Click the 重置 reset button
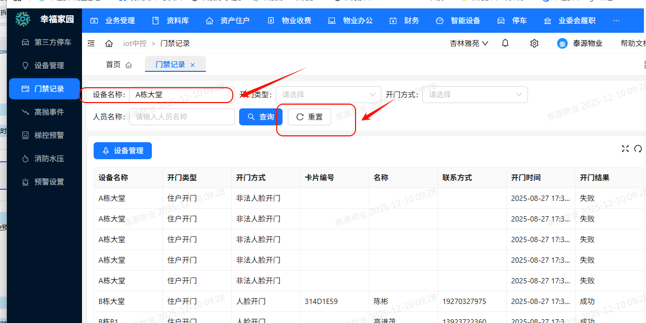 (310, 117)
